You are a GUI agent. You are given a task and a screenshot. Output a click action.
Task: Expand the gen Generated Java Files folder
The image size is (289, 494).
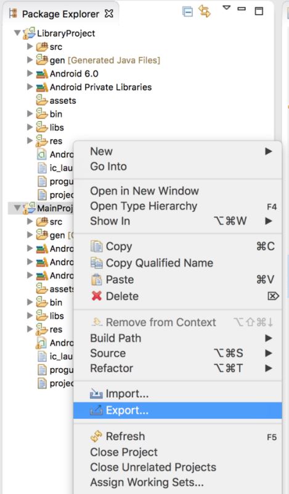pyautogui.click(x=30, y=59)
